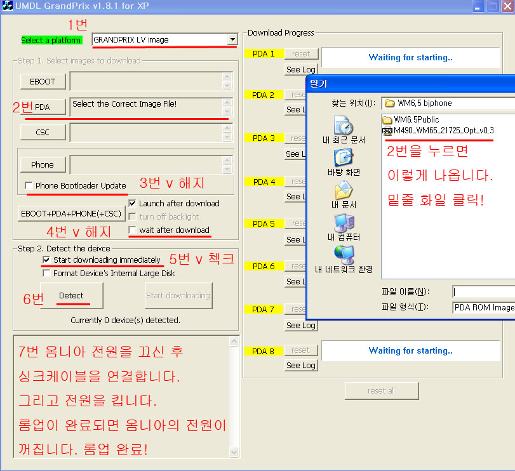The width and height of the screenshot is (515, 471).
Task: Click EBOOT+PDA+PHONE(+CSC) button
Action: (71, 214)
